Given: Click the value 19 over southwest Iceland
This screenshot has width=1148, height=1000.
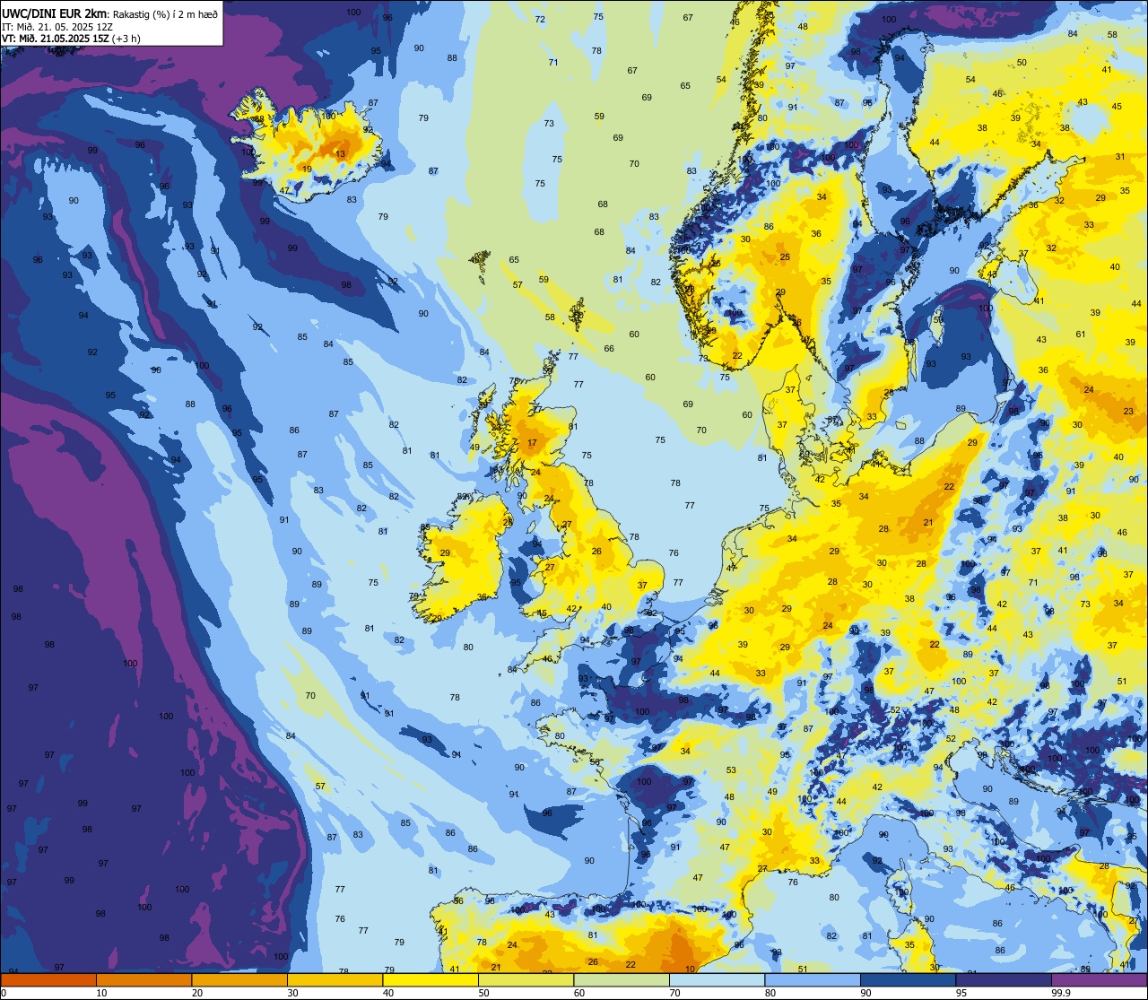Looking at the screenshot, I should pos(307,169).
